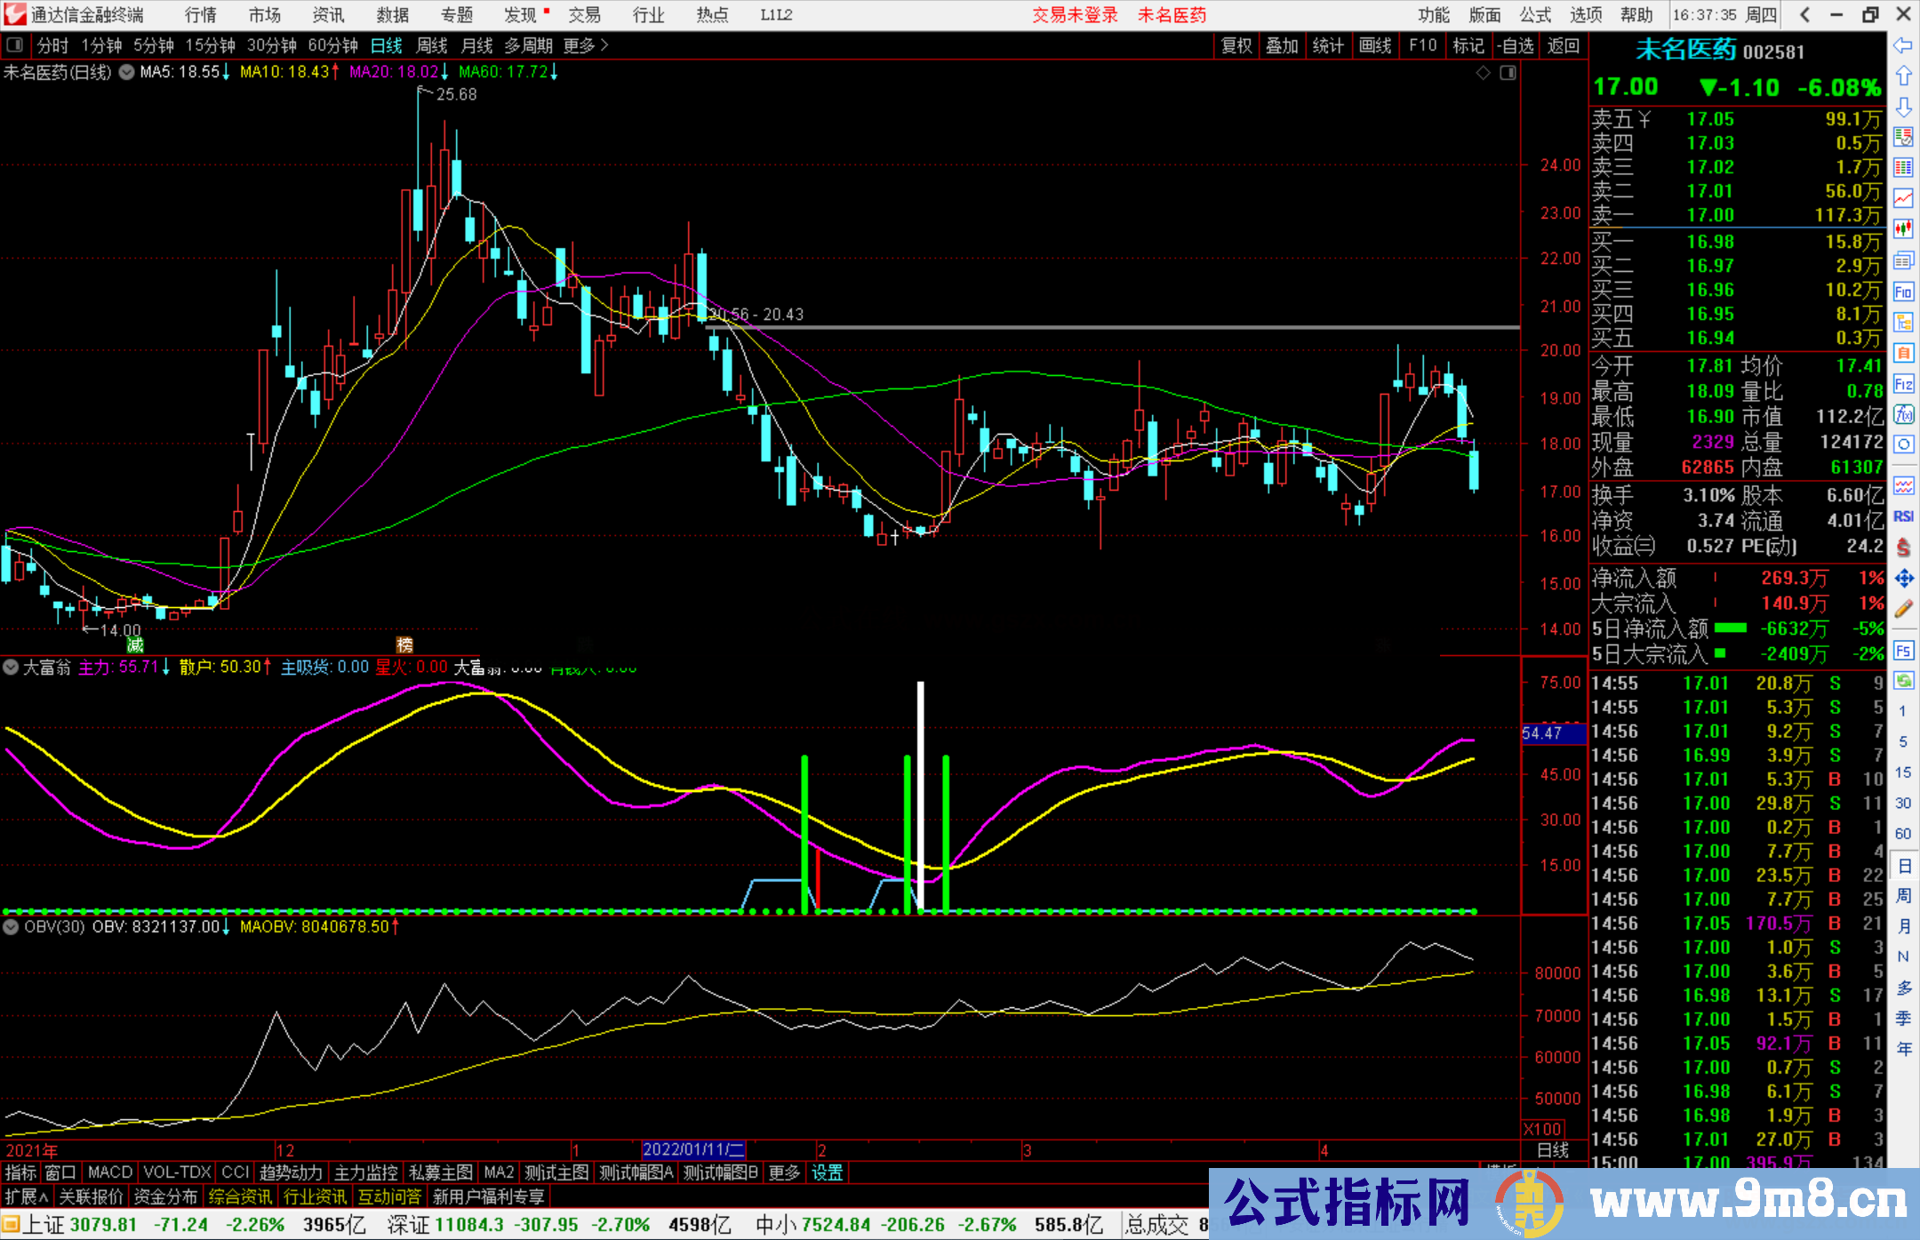Click the 返回 button in the toolbar
The image size is (1920, 1240).
(x=1563, y=46)
